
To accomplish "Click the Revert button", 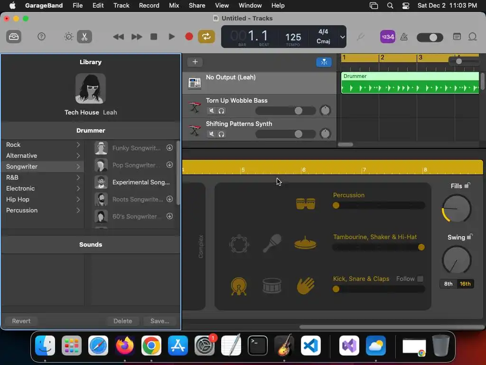I will [x=21, y=321].
